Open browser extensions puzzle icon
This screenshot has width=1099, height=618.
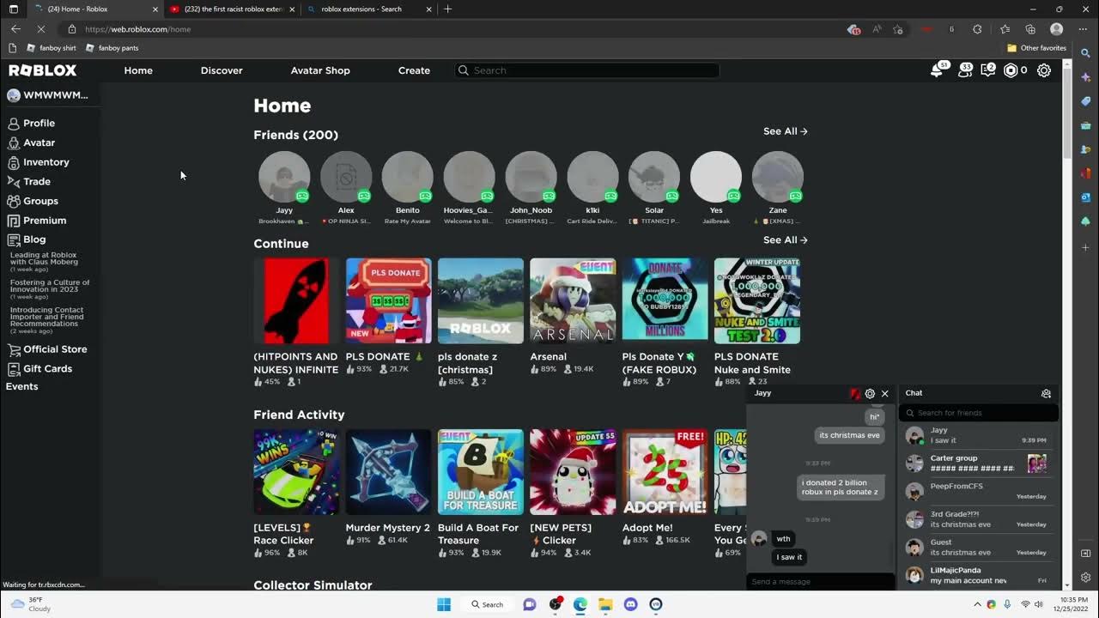coord(977,29)
